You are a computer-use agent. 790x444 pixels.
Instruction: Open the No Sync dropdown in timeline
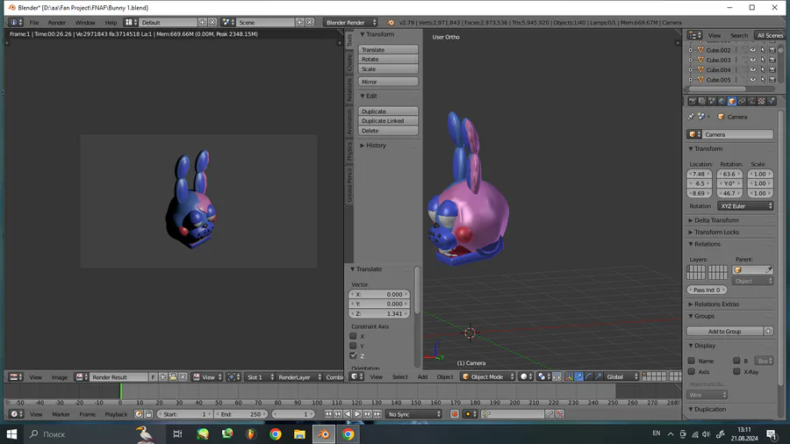[x=414, y=414]
